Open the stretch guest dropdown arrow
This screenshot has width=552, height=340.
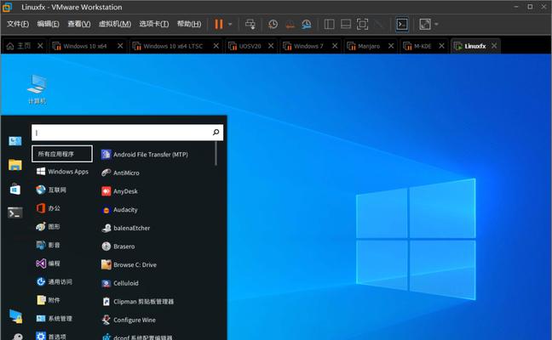[x=436, y=25]
